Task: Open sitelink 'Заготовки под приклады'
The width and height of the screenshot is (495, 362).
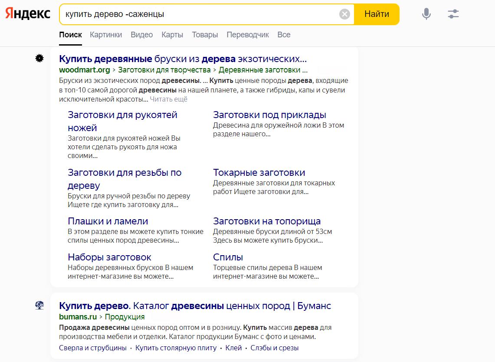Action: [x=269, y=115]
